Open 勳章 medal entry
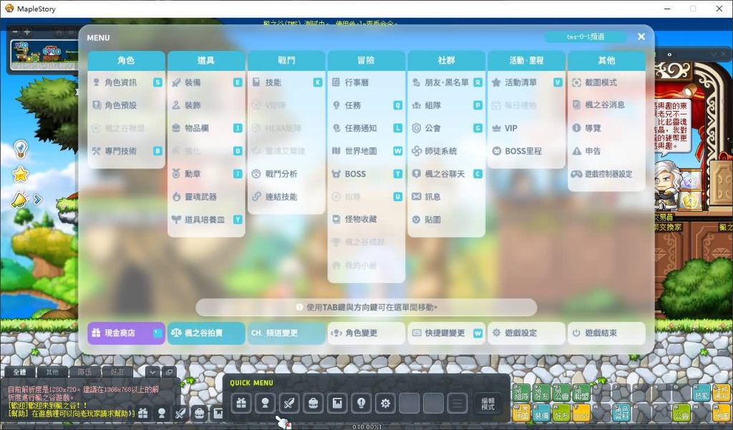 tap(206, 174)
